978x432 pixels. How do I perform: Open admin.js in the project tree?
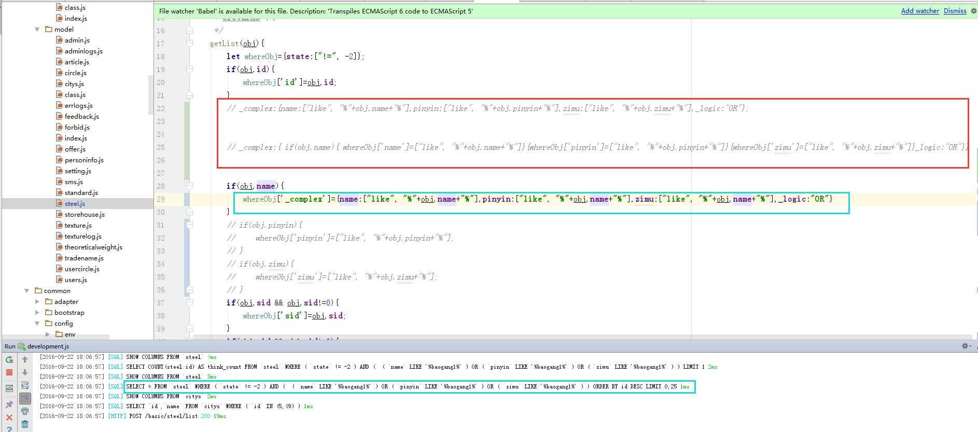(x=77, y=40)
